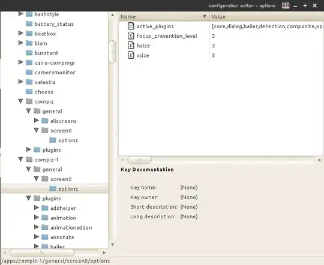The image size is (324, 265).
Task: Select the cameramonitor folder icon
Action: click(x=29, y=73)
